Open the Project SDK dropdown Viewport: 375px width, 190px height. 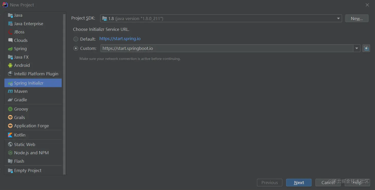pos(221,18)
